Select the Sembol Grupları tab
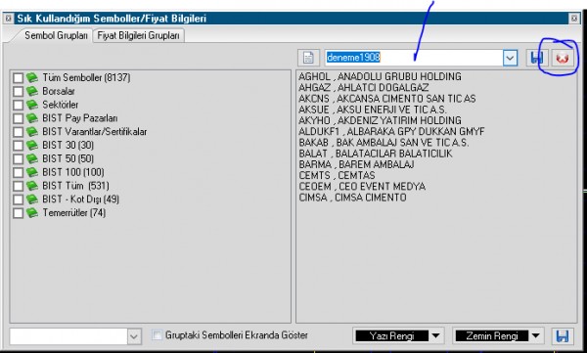Image resolution: width=587 pixels, height=353 pixels. (56, 35)
